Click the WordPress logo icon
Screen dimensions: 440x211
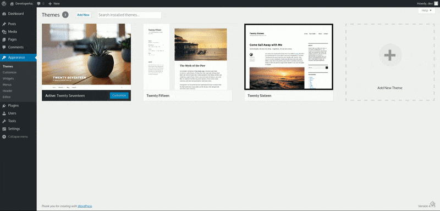(x=4, y=4)
